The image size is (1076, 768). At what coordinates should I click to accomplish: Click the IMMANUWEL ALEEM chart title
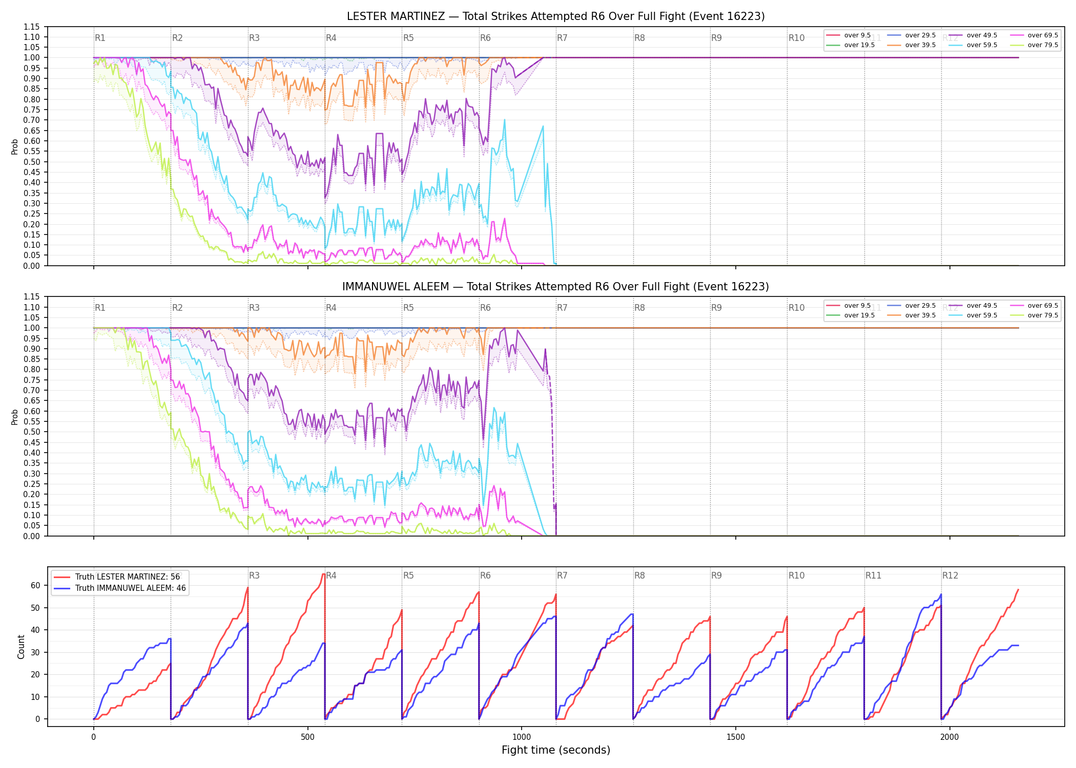point(555,287)
